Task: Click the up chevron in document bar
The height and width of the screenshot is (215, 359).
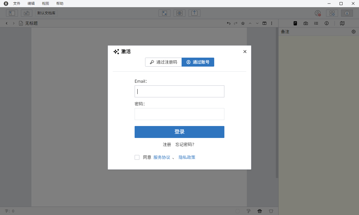Action: pyautogui.click(x=250, y=23)
